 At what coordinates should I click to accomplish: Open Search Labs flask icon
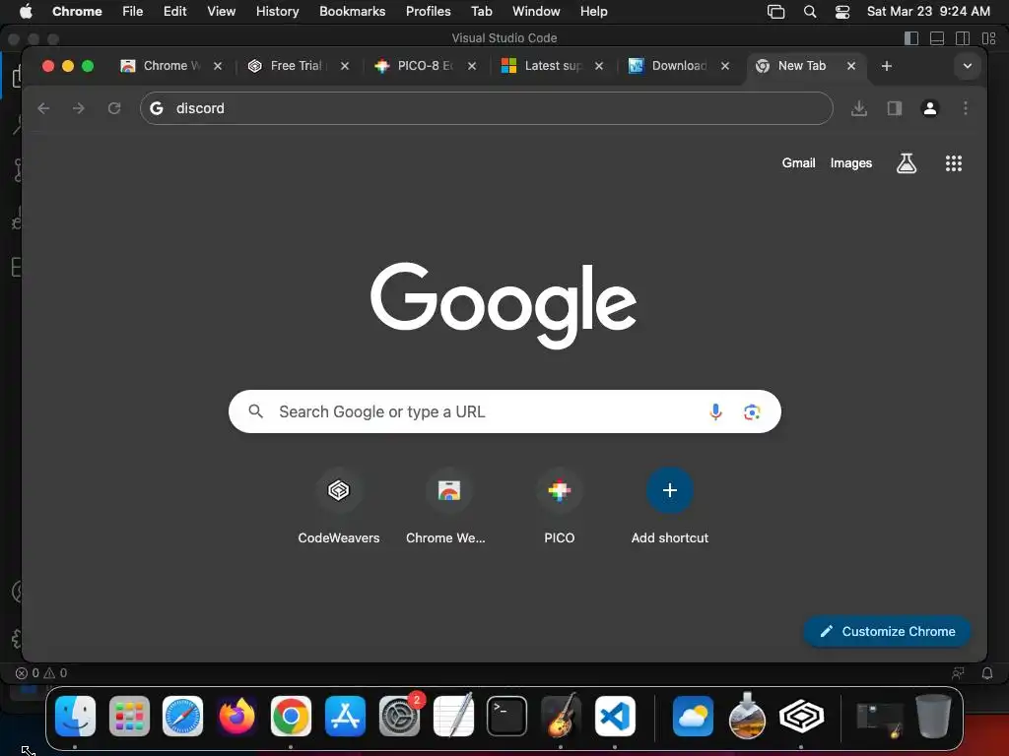907,163
